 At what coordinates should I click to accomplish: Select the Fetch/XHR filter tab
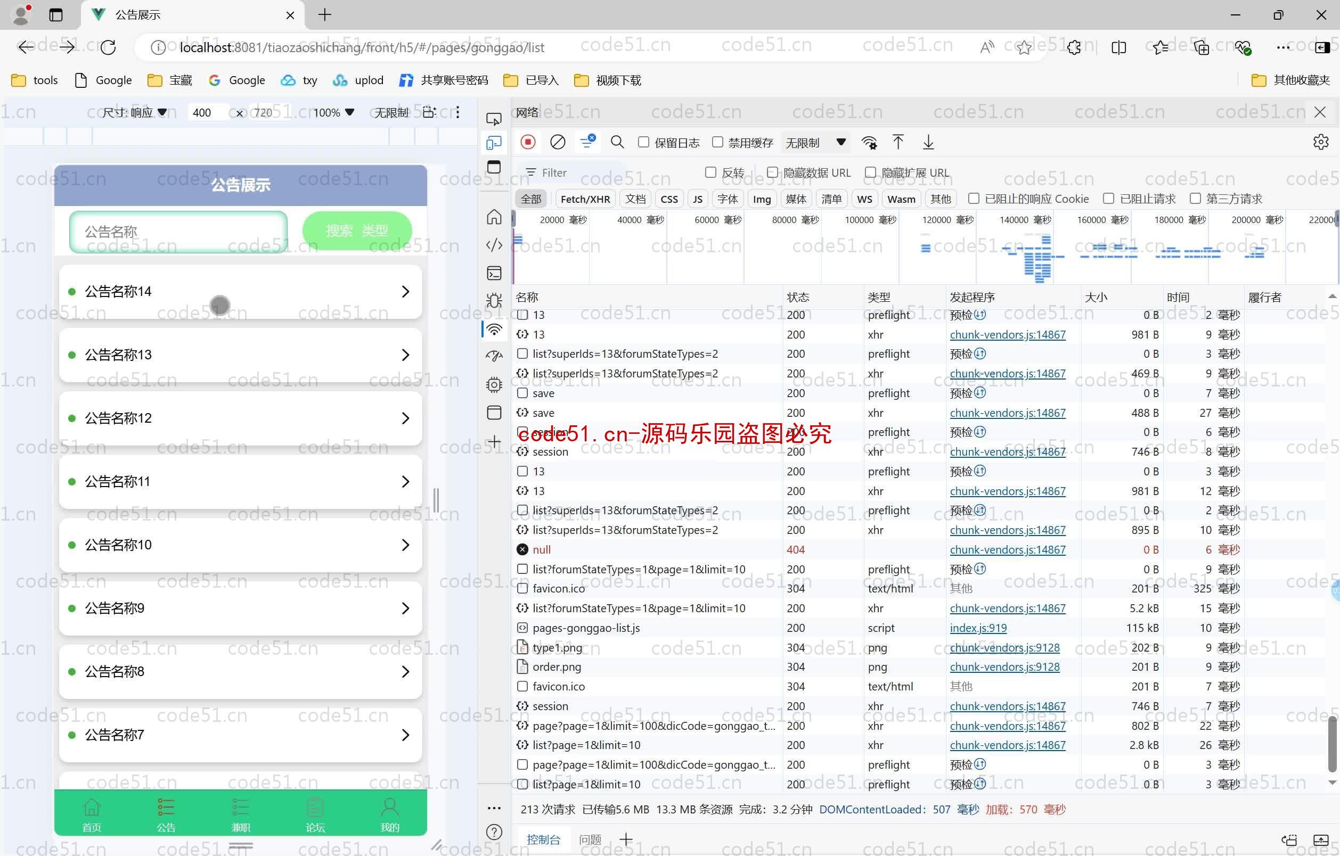click(585, 199)
